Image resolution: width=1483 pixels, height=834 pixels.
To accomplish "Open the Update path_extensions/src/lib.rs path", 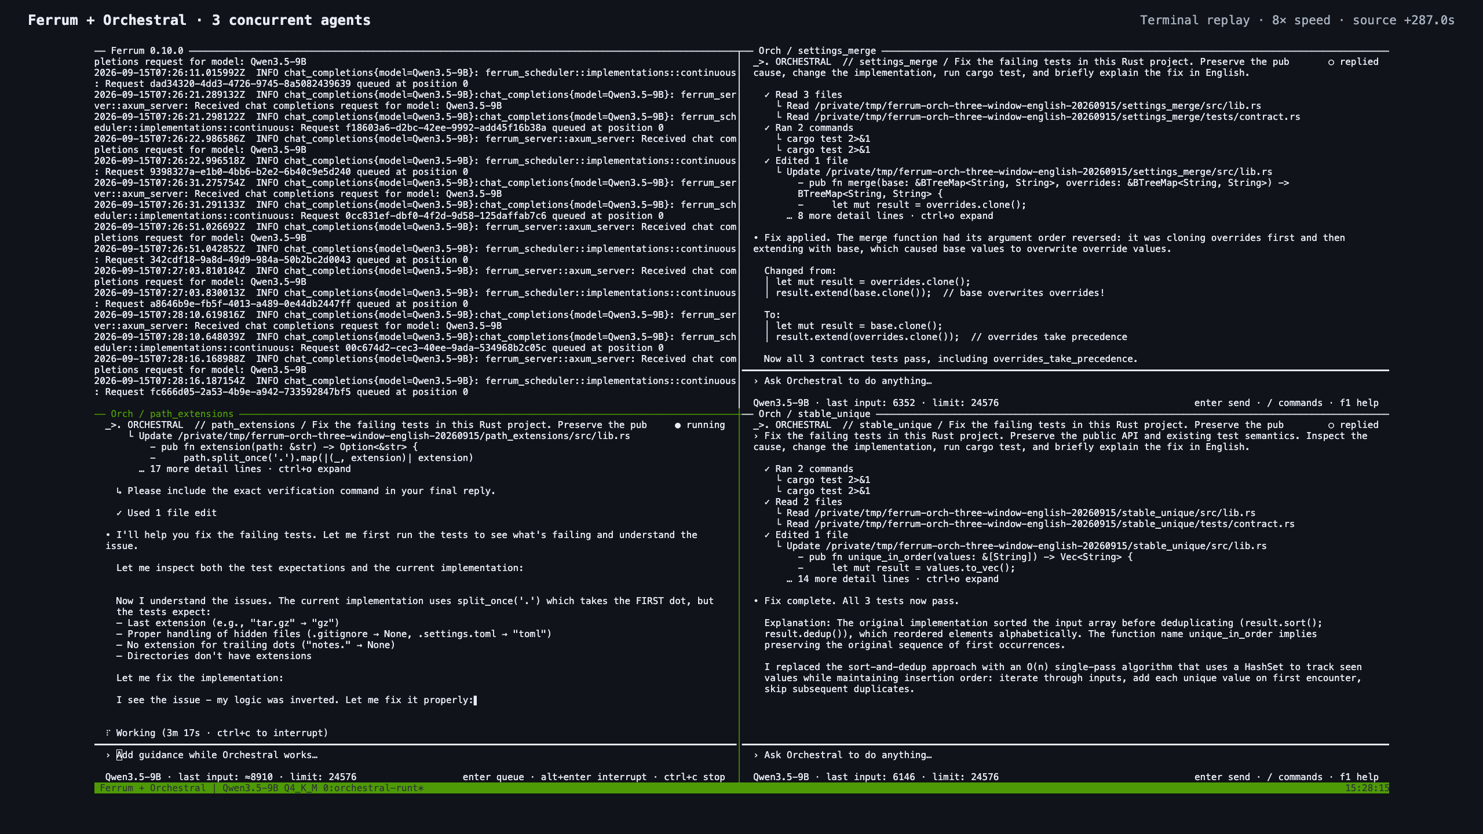I will 404,436.
